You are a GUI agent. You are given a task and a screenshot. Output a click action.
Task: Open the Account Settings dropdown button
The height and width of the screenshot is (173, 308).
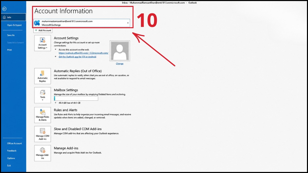43,43
